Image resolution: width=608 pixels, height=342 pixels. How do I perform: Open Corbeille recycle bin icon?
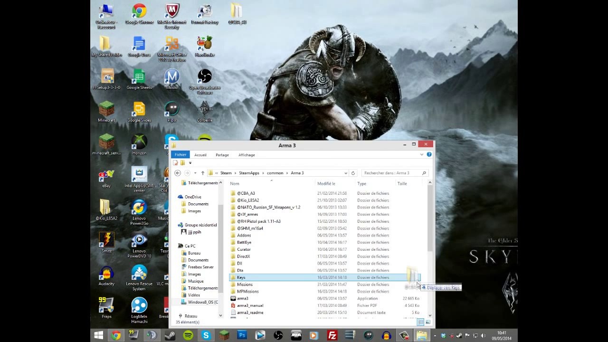(205, 112)
